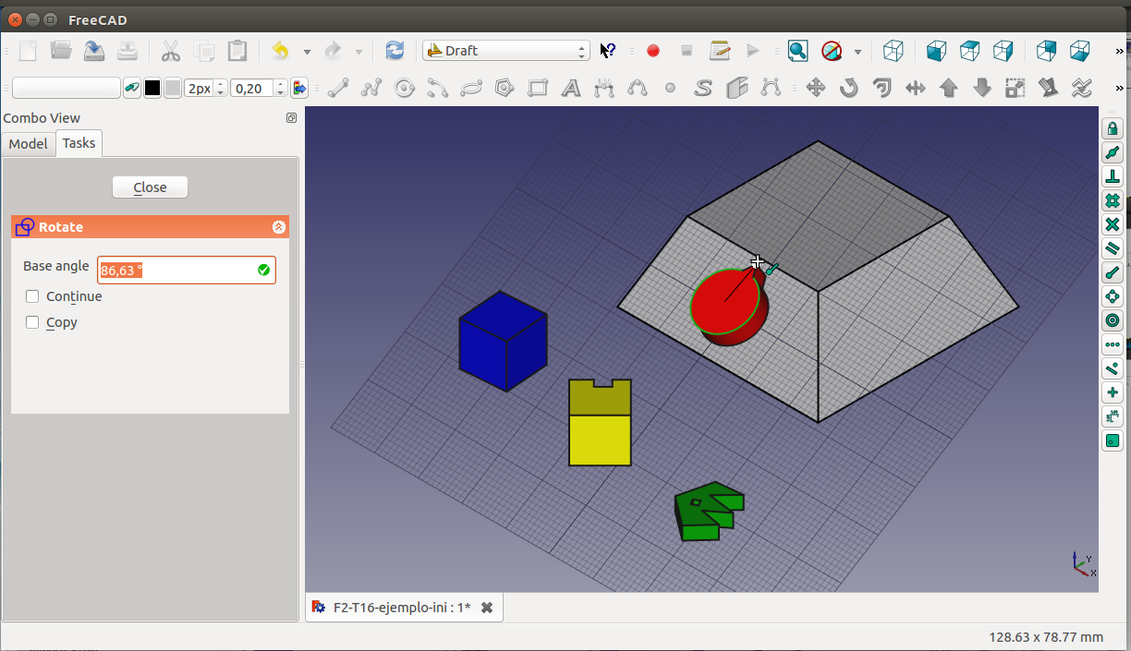This screenshot has width=1131, height=651.
Task: Toggle snap to perpendicular
Action: [1113, 176]
